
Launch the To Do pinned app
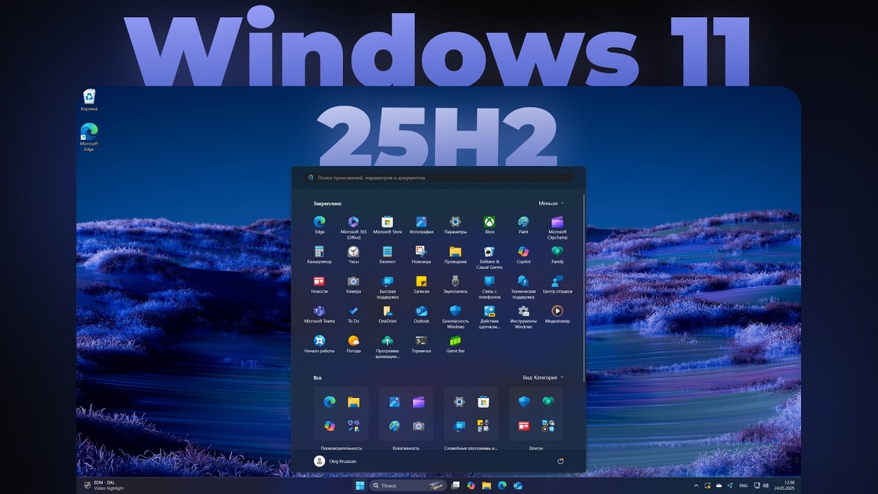[x=353, y=314]
